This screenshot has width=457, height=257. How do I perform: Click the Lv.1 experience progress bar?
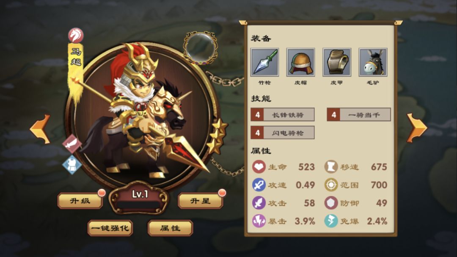139,205
